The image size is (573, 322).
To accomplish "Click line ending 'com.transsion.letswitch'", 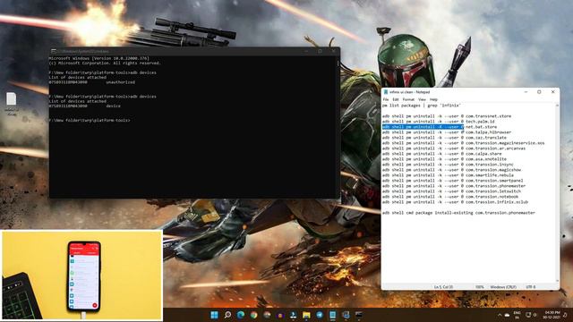I will 451,191.
